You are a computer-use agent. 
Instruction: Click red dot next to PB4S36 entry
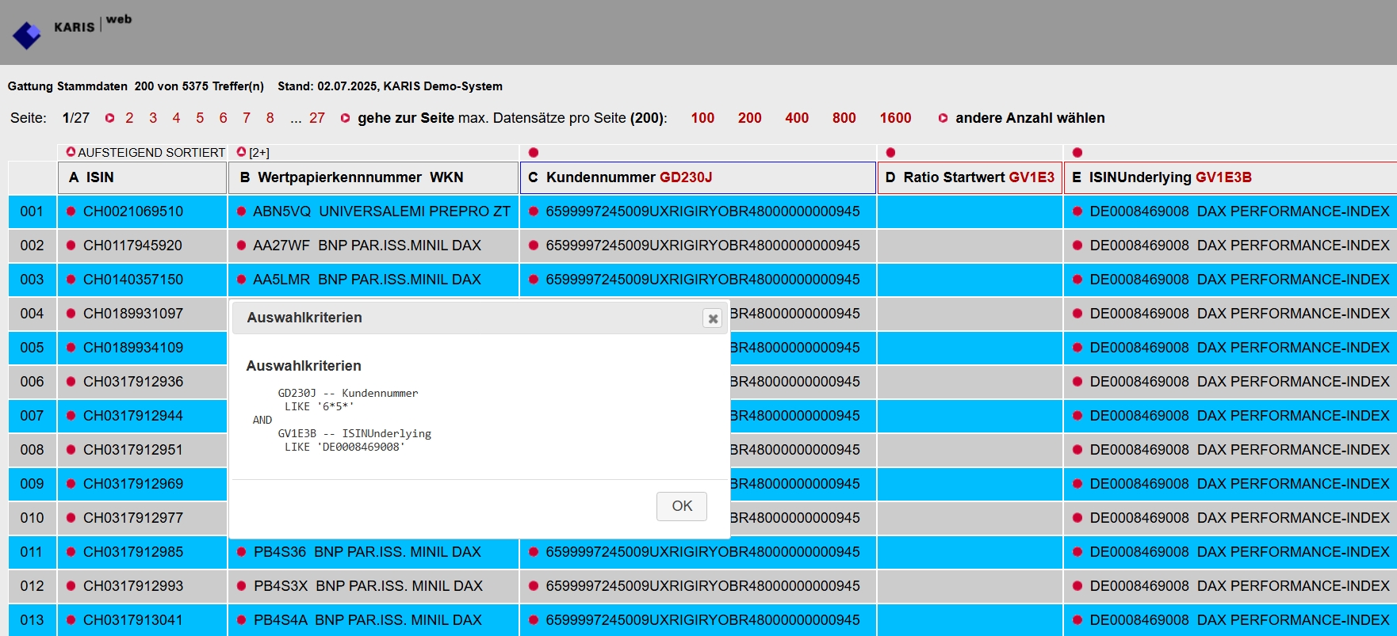[x=241, y=552]
